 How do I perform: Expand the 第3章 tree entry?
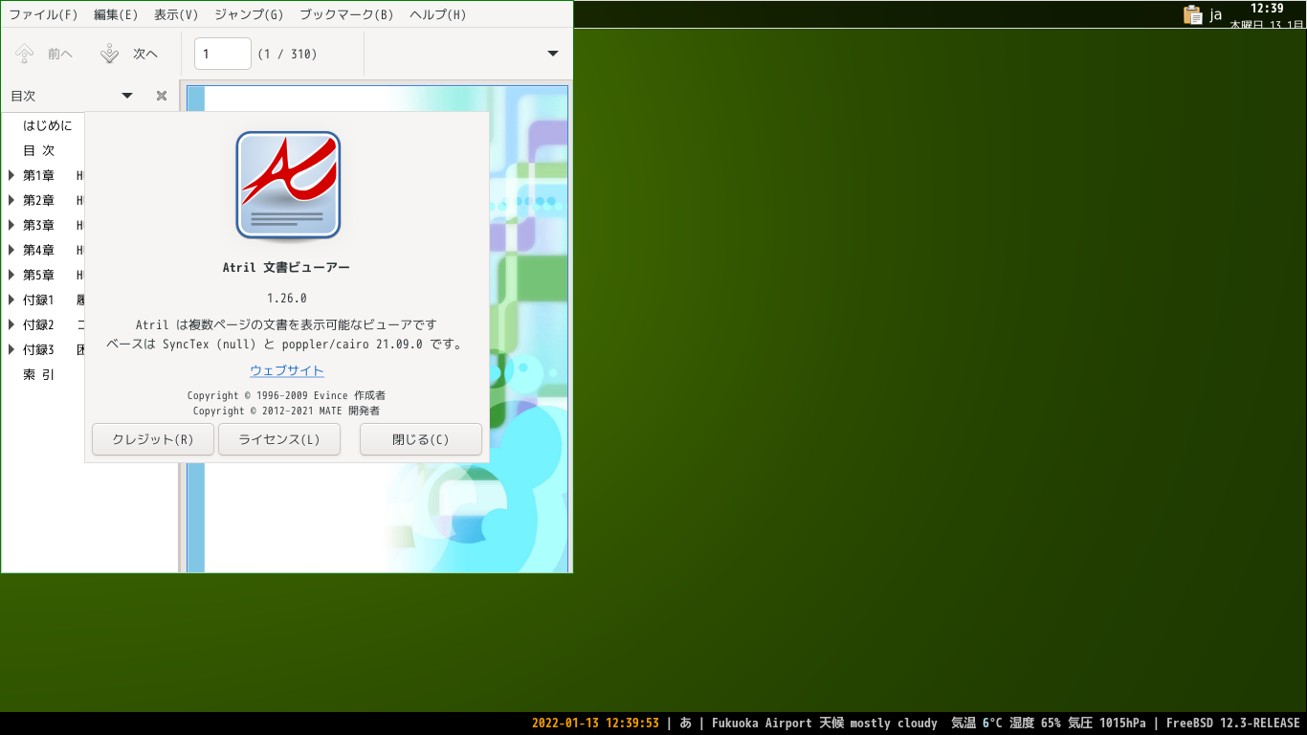[x=11, y=225]
